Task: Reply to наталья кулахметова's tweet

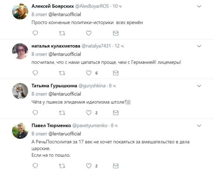Action: [x=35, y=73]
